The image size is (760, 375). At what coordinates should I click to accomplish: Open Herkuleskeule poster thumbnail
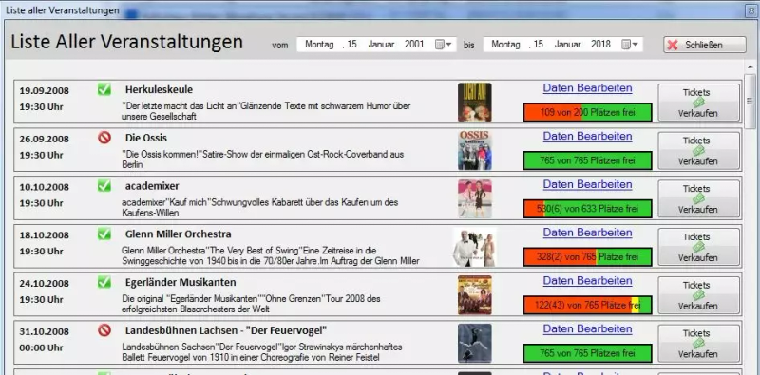coord(474,103)
